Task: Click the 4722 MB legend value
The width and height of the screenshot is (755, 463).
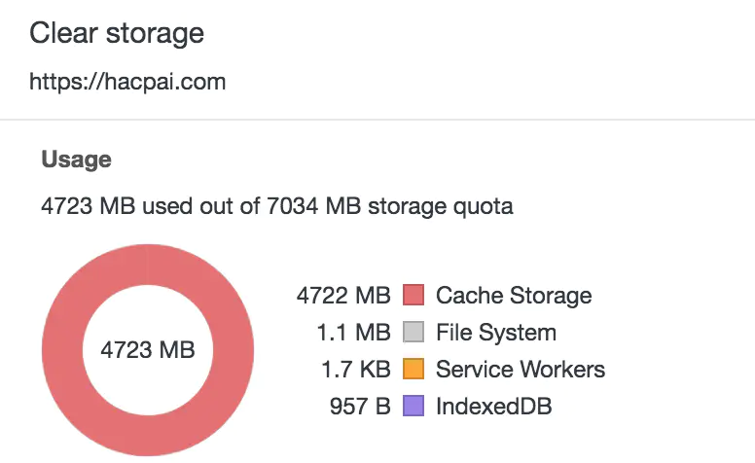Action: pyautogui.click(x=343, y=295)
